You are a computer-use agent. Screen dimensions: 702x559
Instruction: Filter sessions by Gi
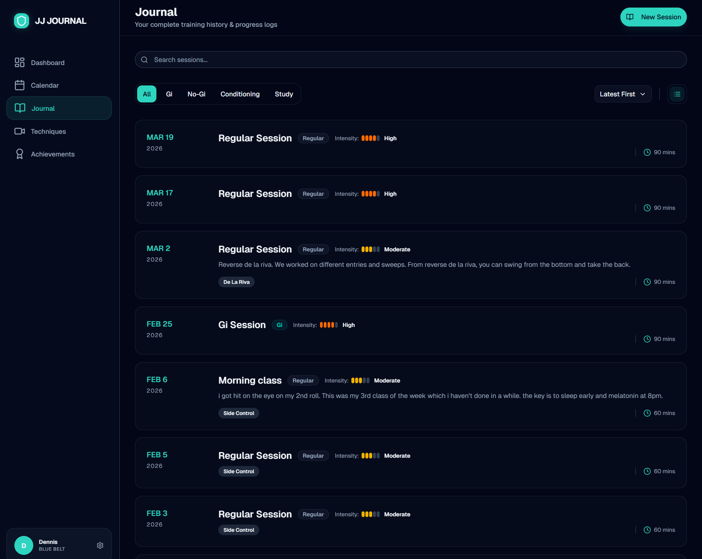click(x=169, y=94)
